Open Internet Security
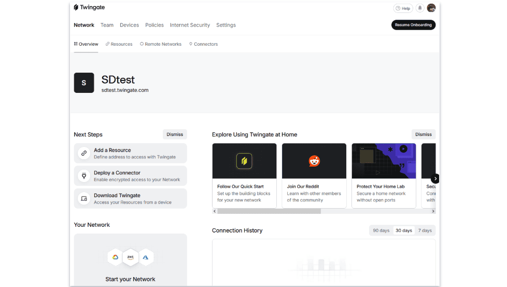The image size is (507, 287). (x=190, y=25)
